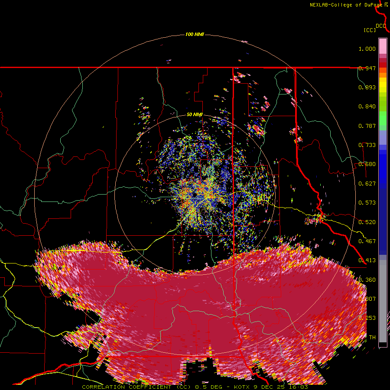
Task: Click the 0.680 scale value
Action: pos(367,164)
